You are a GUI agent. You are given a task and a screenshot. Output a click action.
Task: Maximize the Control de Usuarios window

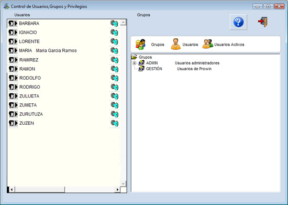pos(268,6)
